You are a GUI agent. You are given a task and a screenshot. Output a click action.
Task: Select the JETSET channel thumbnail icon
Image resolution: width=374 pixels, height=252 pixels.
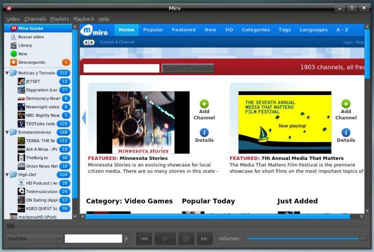tap(21, 81)
